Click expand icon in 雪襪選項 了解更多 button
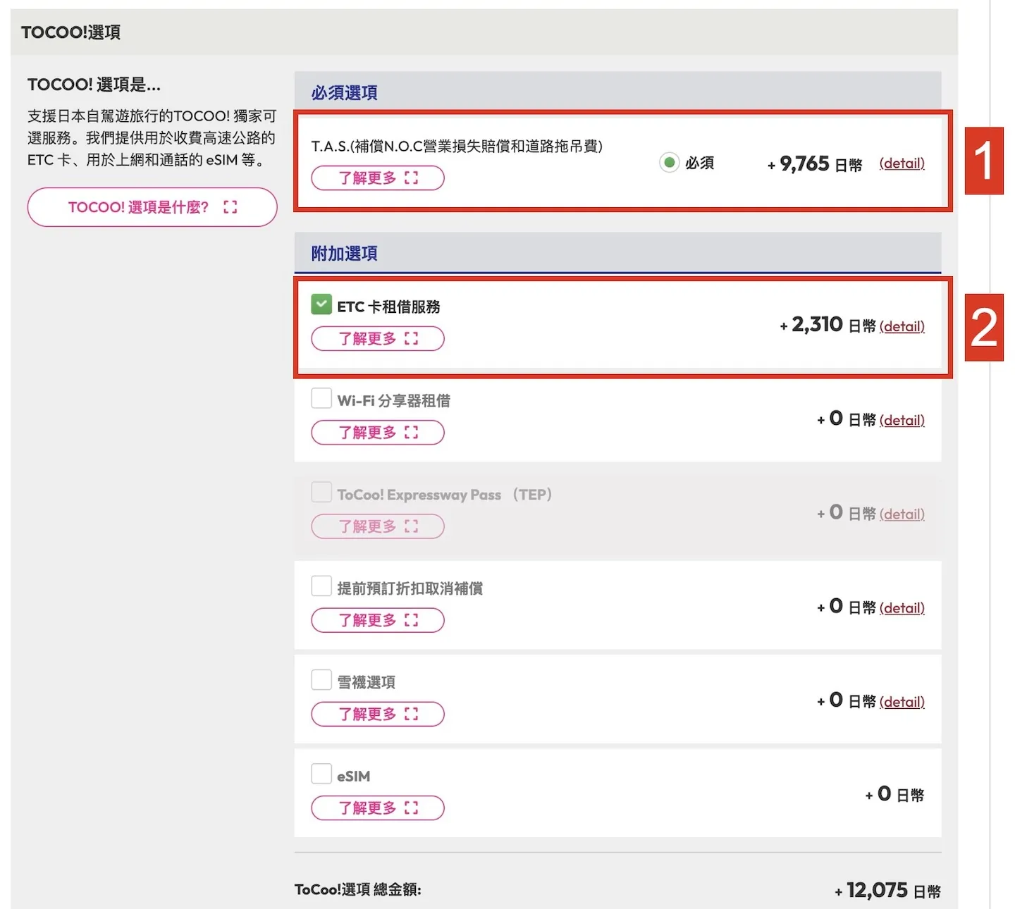This screenshot has height=909, width=1015. tap(412, 714)
